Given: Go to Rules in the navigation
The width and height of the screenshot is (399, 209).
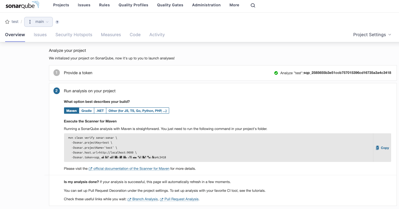Looking at the screenshot, I should (105, 5).
